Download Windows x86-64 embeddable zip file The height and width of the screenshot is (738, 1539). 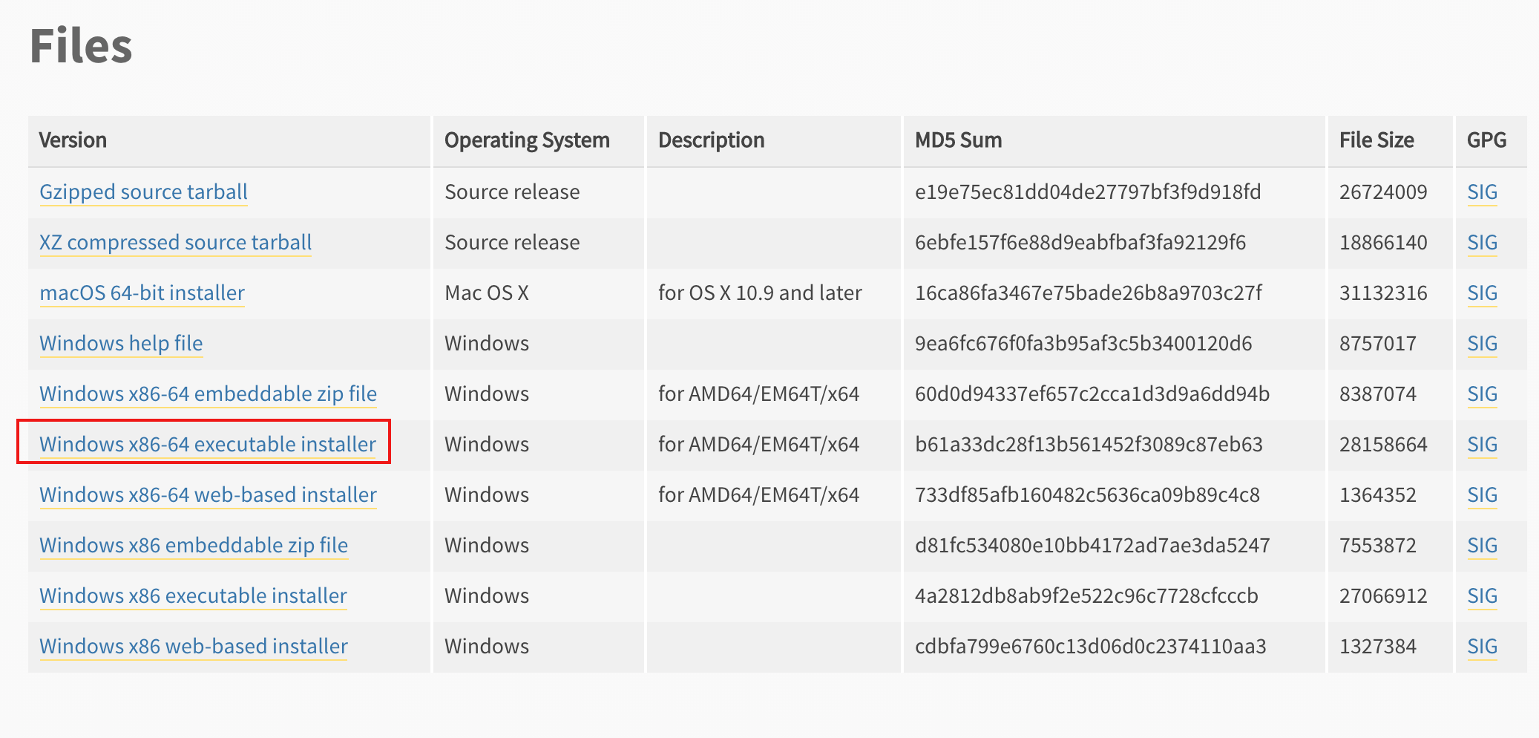click(208, 394)
